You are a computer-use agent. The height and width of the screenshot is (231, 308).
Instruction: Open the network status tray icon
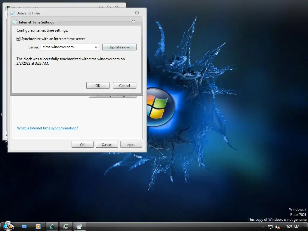(x=270, y=227)
